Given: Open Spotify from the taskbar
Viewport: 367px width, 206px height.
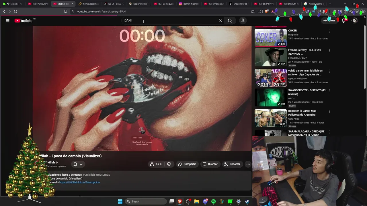Looking at the screenshot, I should click(x=214, y=201).
